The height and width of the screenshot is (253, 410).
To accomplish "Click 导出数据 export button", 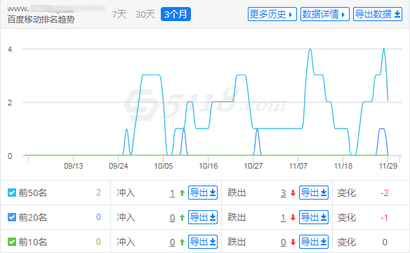I will click(x=378, y=14).
